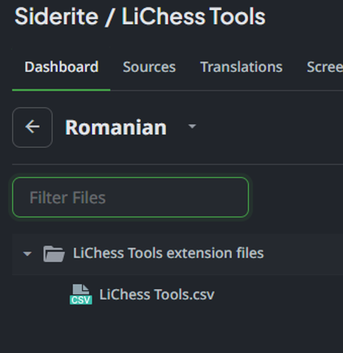This screenshot has width=343, height=353.
Task: Collapse the LiChess Tools extension files folder
Action: [27, 254]
